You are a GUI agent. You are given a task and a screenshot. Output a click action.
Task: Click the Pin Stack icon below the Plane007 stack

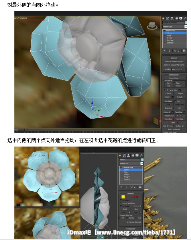click(121, 187)
